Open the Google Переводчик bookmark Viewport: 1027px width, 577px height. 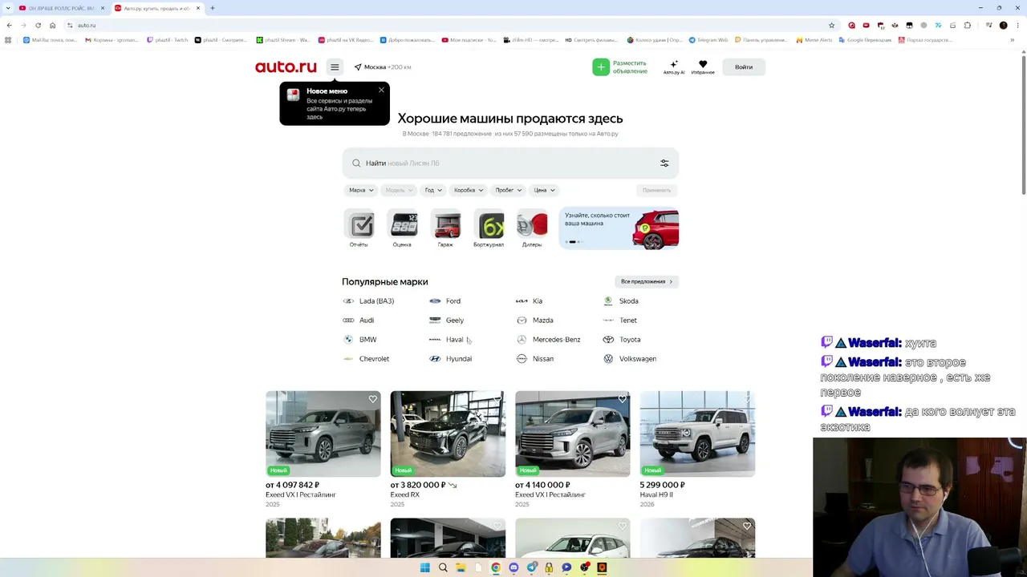(865, 39)
